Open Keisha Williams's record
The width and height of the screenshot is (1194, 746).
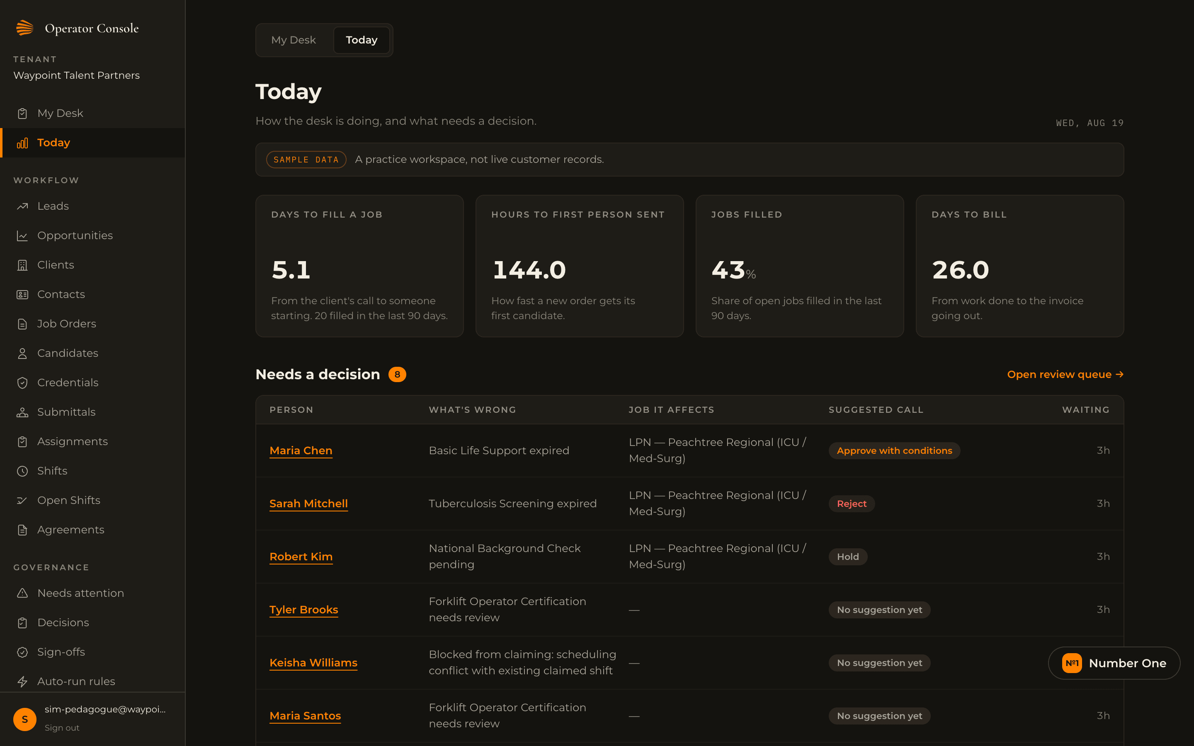(313, 663)
